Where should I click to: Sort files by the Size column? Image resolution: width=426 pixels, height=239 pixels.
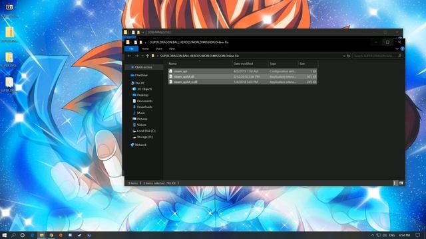coord(302,64)
